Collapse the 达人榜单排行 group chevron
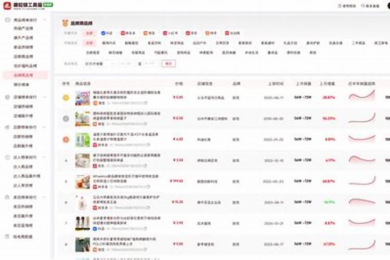The height and width of the screenshot is (260, 390). coord(45,157)
